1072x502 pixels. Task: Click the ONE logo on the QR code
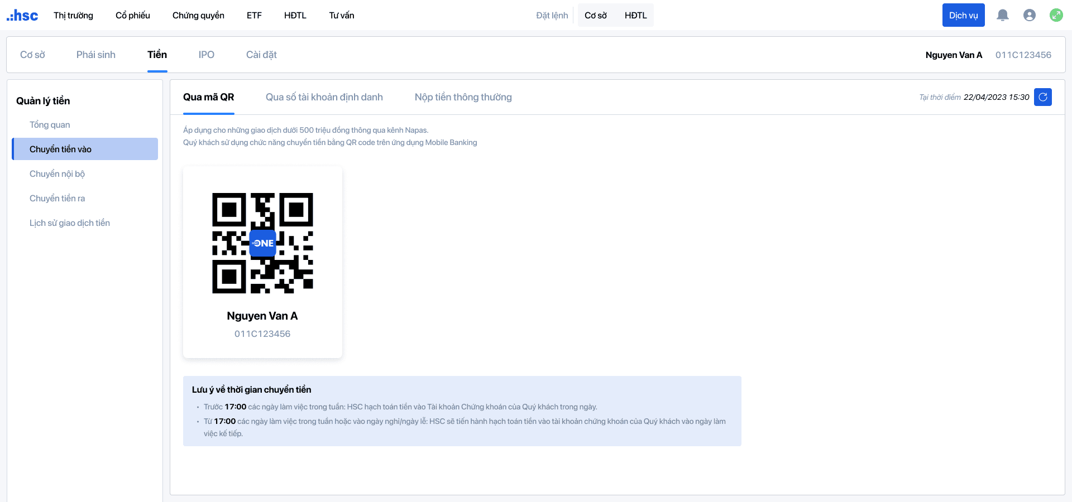[x=262, y=243]
